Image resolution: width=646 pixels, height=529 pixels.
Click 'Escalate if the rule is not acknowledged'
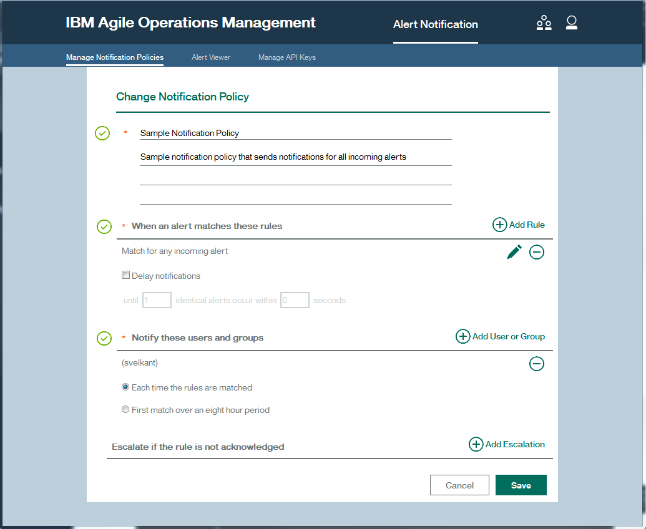(198, 447)
